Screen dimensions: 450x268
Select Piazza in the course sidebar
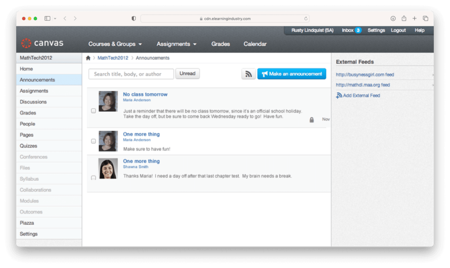[x=49, y=223]
